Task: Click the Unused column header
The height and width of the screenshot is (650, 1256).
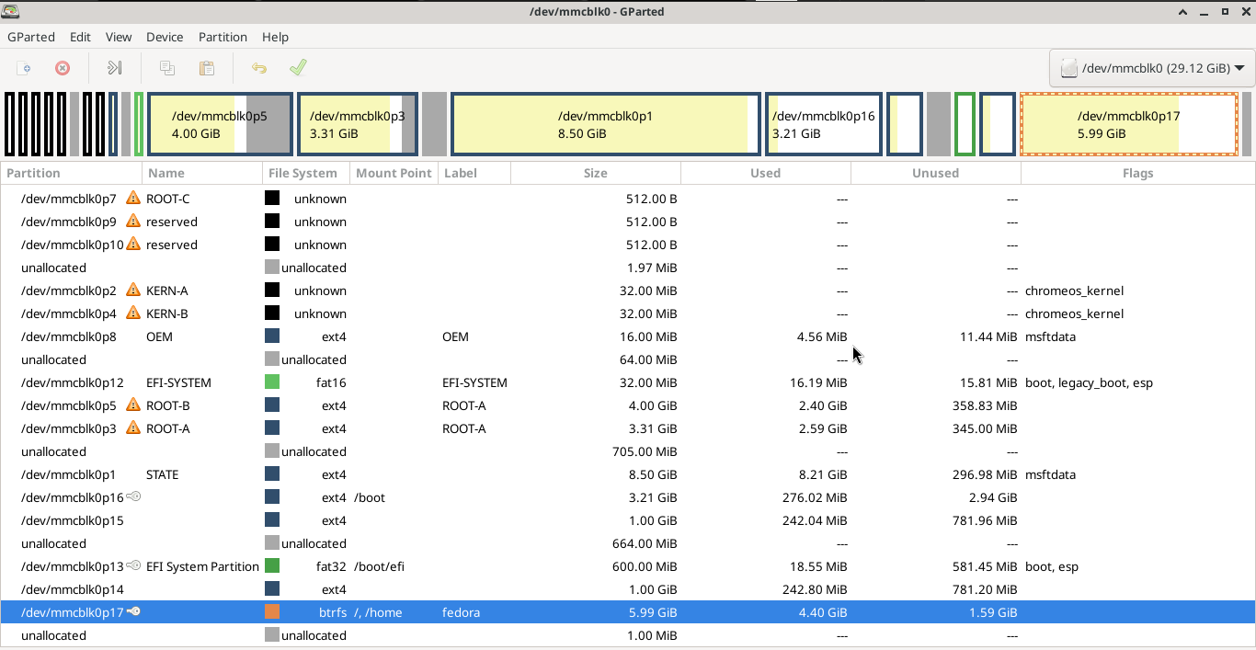Action: (936, 173)
